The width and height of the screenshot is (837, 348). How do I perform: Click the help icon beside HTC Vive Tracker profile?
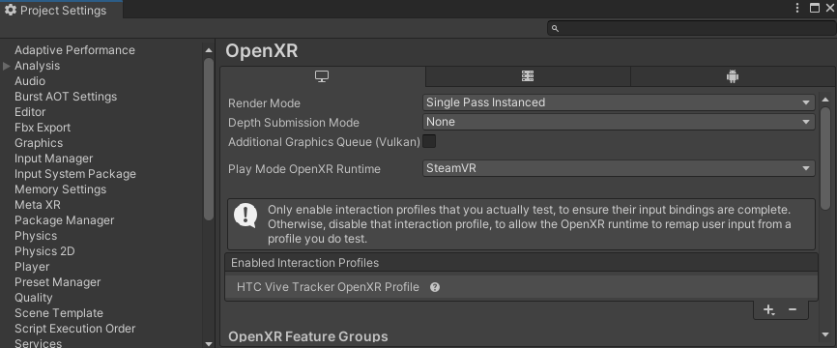tap(435, 287)
